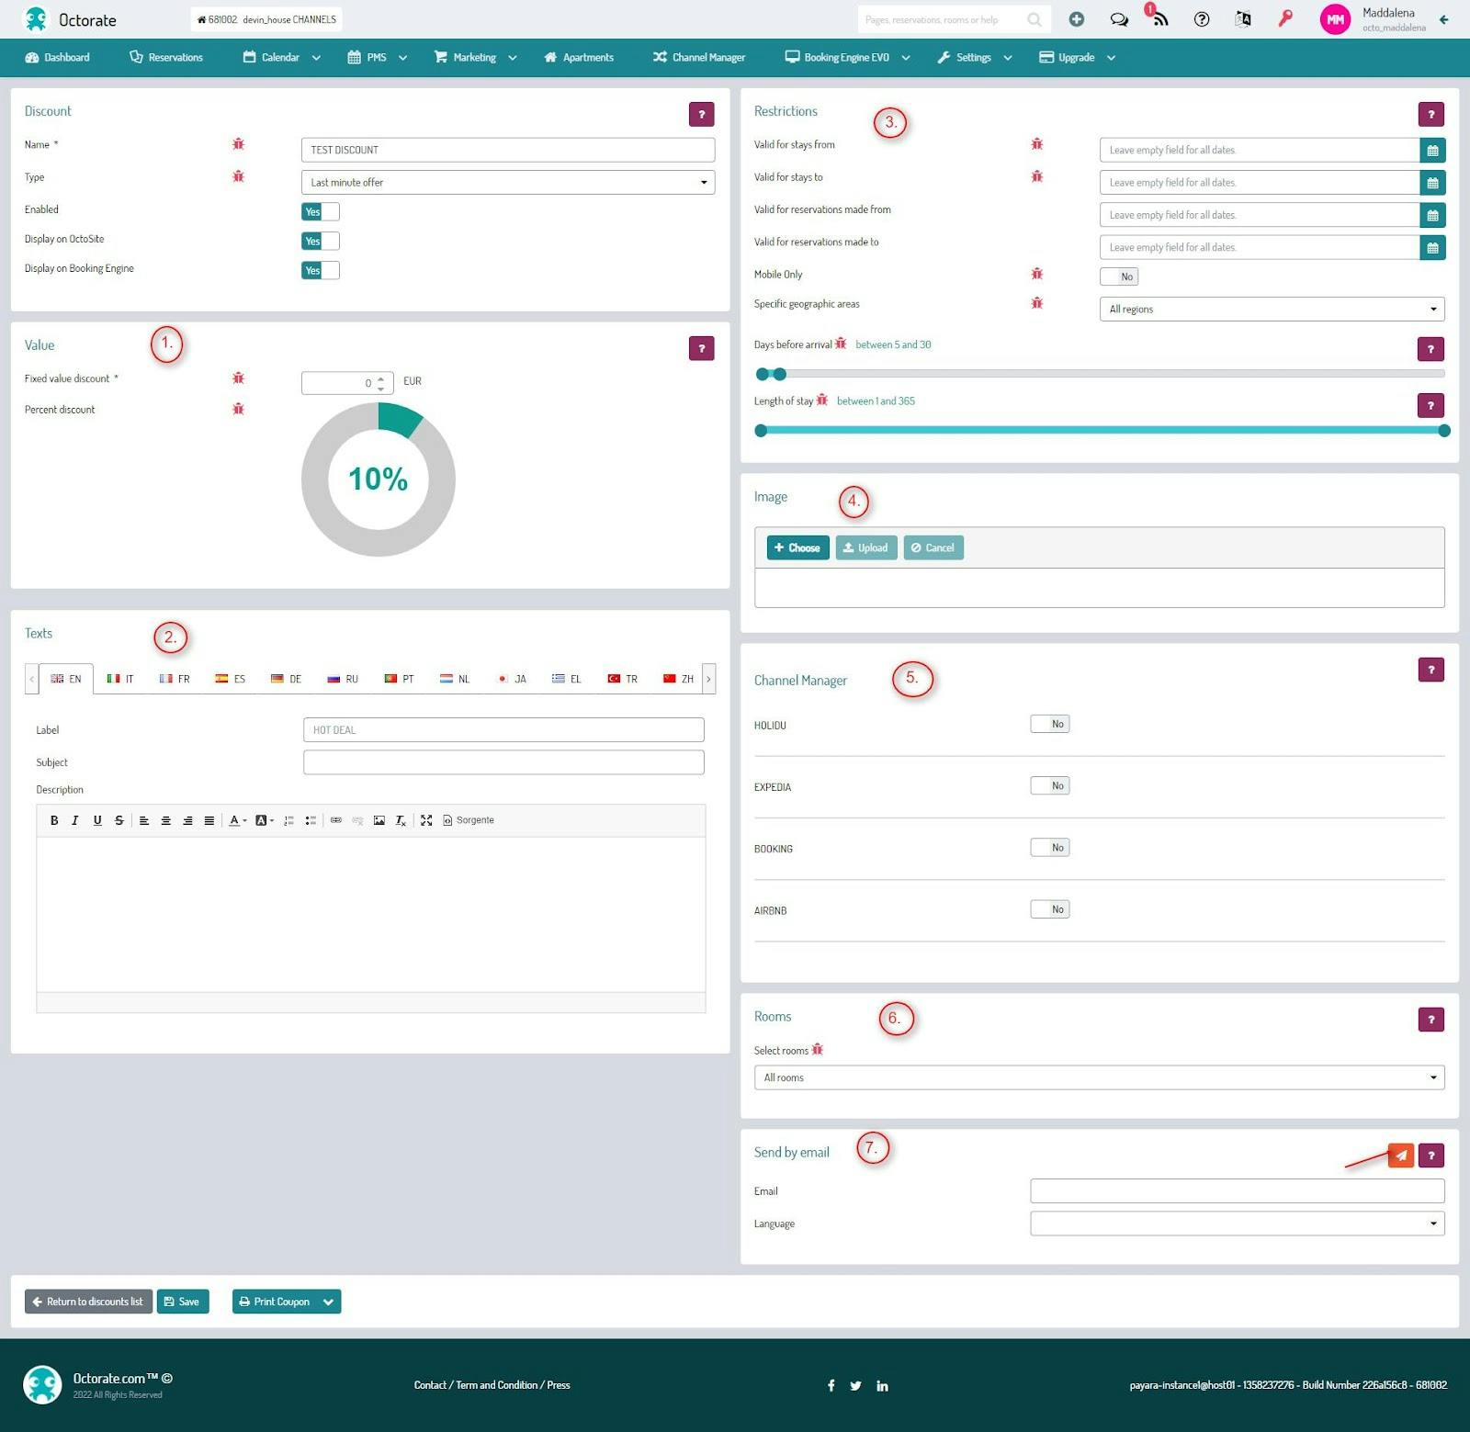This screenshot has width=1470, height=1432.
Task: Switch to the IT language tab
Action: point(120,679)
